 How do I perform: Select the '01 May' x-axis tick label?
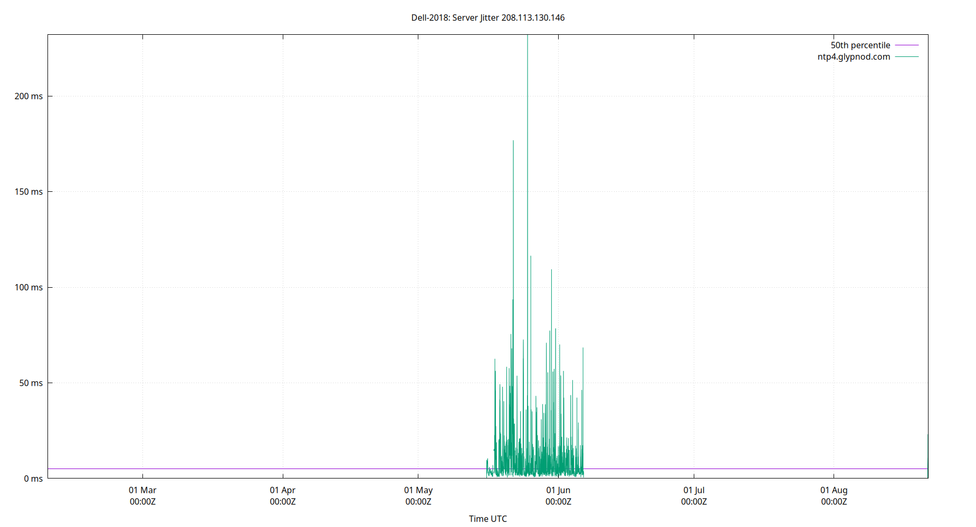click(x=419, y=490)
